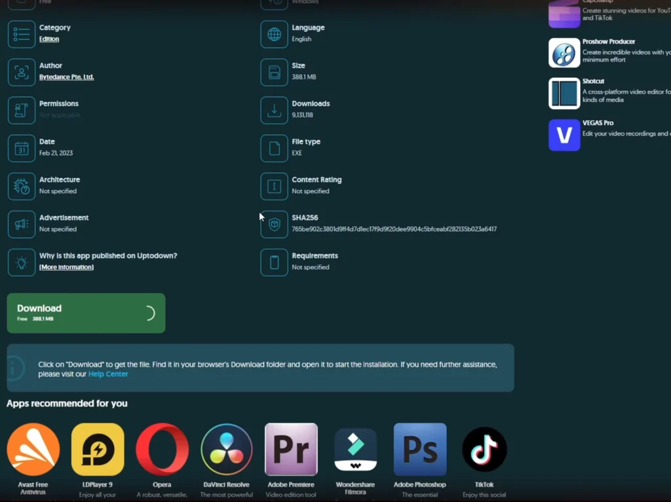Click the Why is this app published question
The width and height of the screenshot is (671, 502).
click(x=108, y=256)
